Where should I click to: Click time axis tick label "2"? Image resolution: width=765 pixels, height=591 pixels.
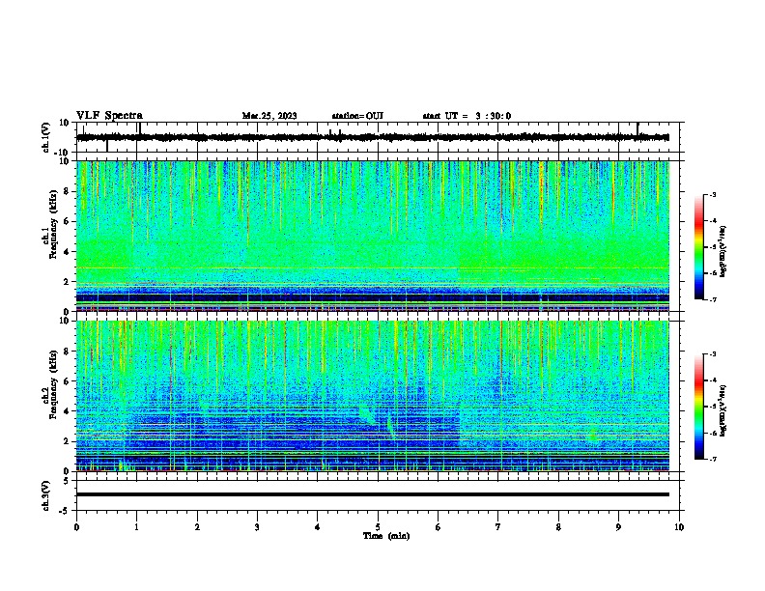[197, 527]
